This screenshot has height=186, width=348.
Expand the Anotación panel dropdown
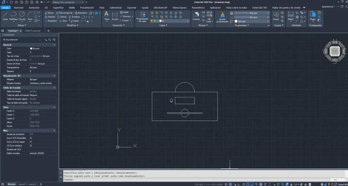tap(119, 25)
